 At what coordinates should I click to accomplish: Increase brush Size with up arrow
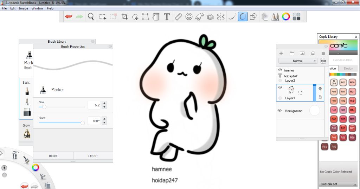[104, 103]
